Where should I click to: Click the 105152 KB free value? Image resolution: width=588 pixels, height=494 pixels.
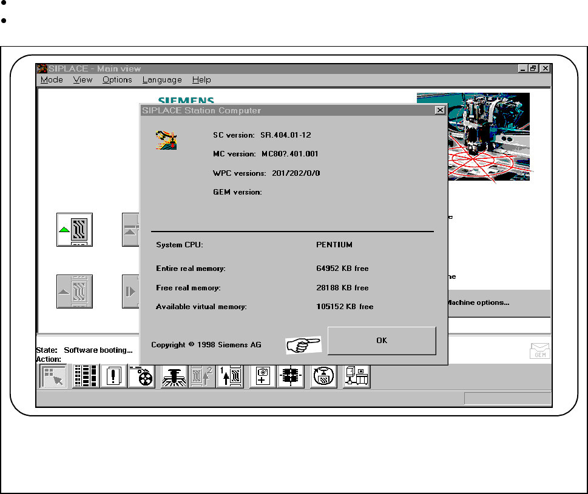pyautogui.click(x=345, y=307)
